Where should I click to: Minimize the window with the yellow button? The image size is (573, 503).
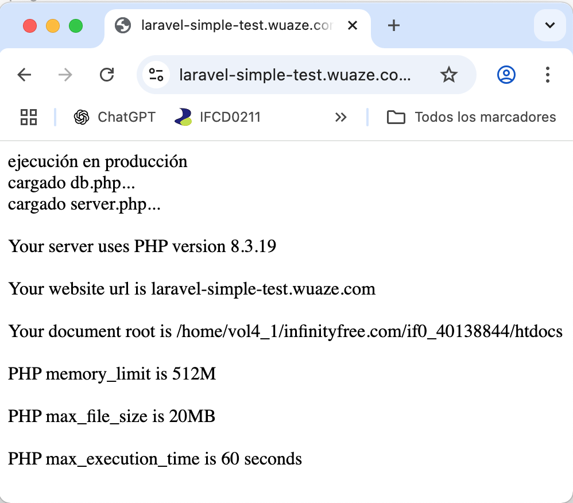[x=53, y=26]
